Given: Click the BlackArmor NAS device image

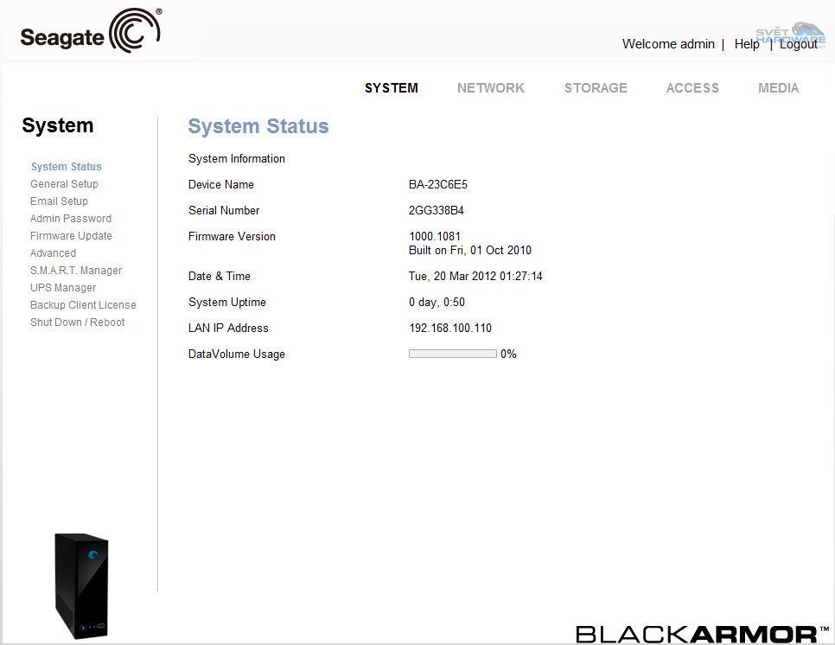Looking at the screenshot, I should [x=82, y=586].
